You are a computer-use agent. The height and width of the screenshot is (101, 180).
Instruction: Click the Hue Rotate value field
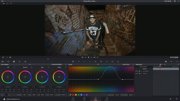tap(130, 95)
